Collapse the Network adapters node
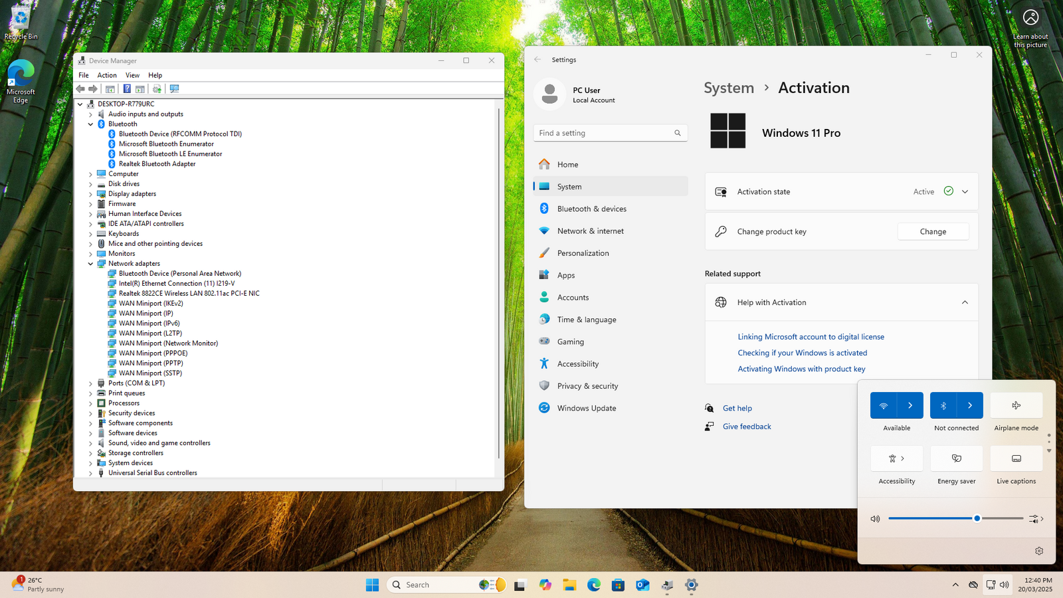Viewport: 1063px width, 598px height. coord(91,264)
